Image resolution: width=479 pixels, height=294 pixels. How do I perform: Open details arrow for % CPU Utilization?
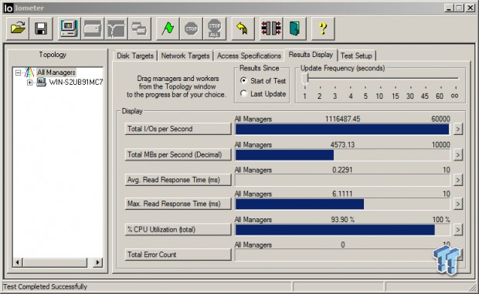coord(457,230)
